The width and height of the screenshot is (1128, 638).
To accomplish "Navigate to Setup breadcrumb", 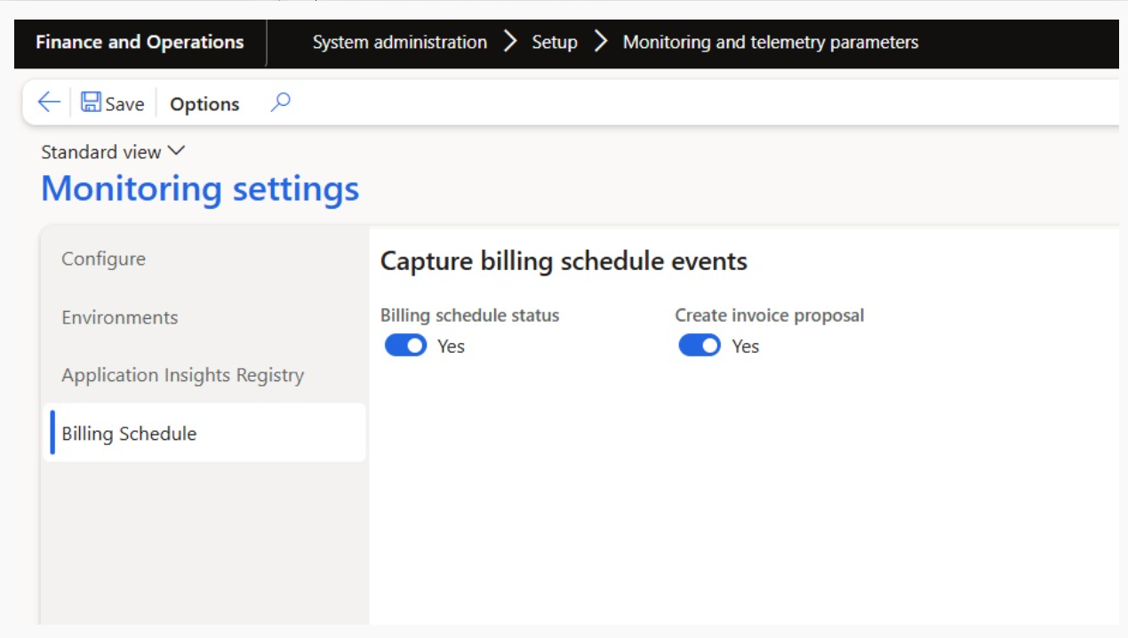I will pyautogui.click(x=555, y=42).
